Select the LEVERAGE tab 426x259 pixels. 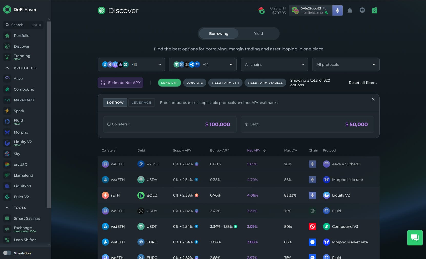[x=141, y=103]
